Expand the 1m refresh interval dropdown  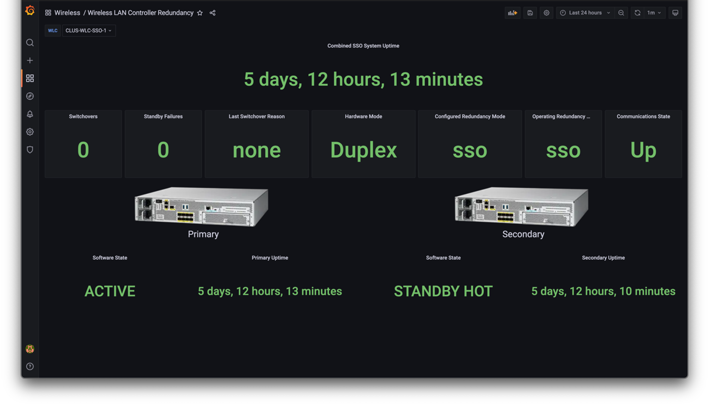654,13
